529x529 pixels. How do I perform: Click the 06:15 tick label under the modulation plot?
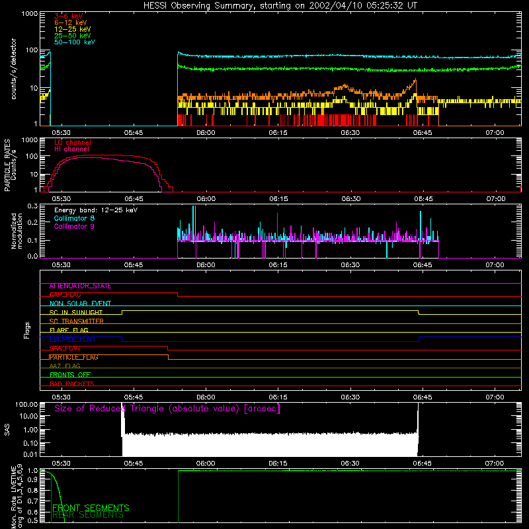(278, 265)
